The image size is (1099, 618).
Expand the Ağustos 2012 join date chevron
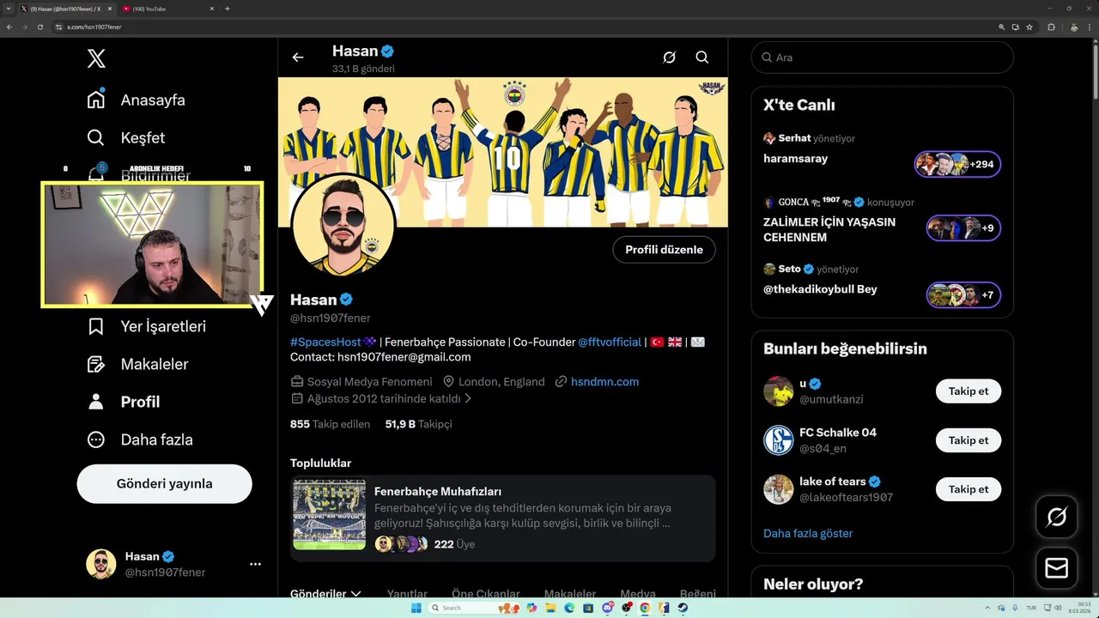tap(468, 399)
